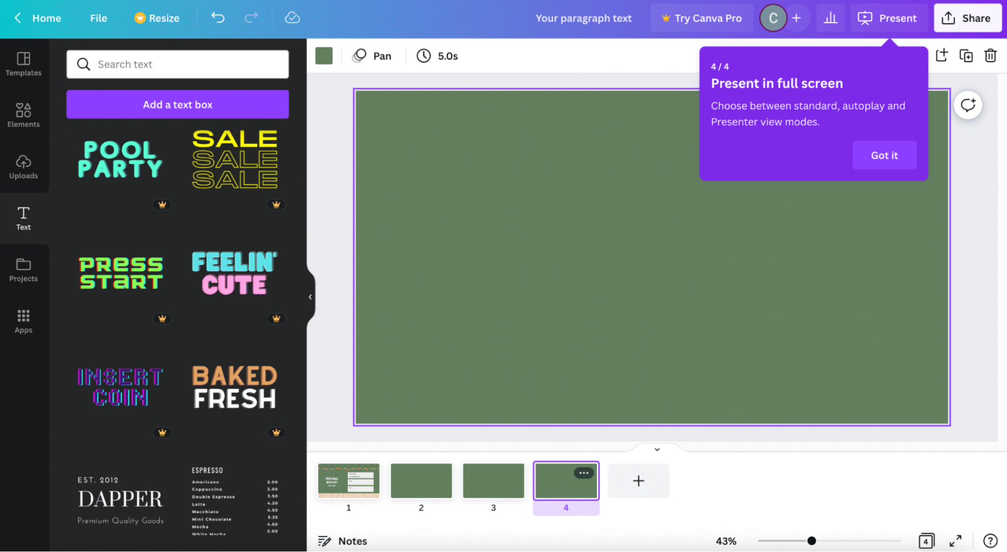Open the Templates sidebar panel
Image resolution: width=1007 pixels, height=552 pixels.
point(23,64)
